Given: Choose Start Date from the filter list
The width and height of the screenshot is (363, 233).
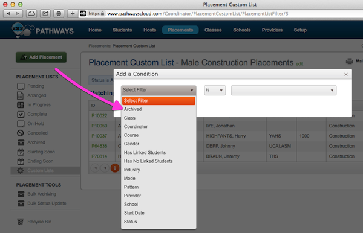Looking at the screenshot, I should [159, 213].
